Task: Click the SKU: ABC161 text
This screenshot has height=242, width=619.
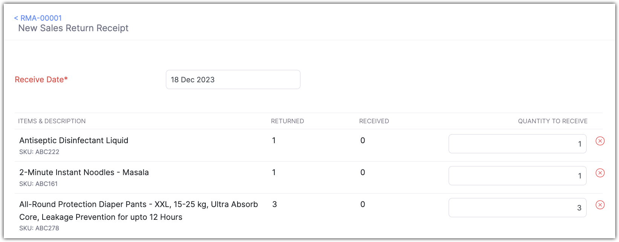Action: (x=38, y=184)
